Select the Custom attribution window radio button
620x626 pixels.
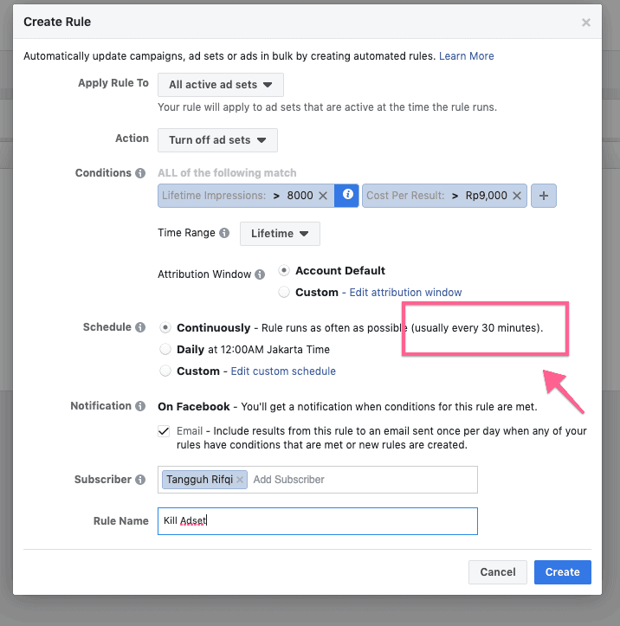pyautogui.click(x=284, y=293)
